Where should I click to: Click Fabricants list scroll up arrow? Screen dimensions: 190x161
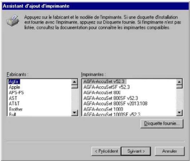click(x=74, y=82)
